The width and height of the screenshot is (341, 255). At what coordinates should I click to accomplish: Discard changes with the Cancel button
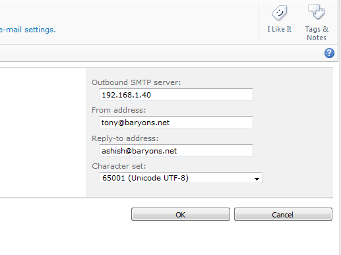[x=283, y=214]
